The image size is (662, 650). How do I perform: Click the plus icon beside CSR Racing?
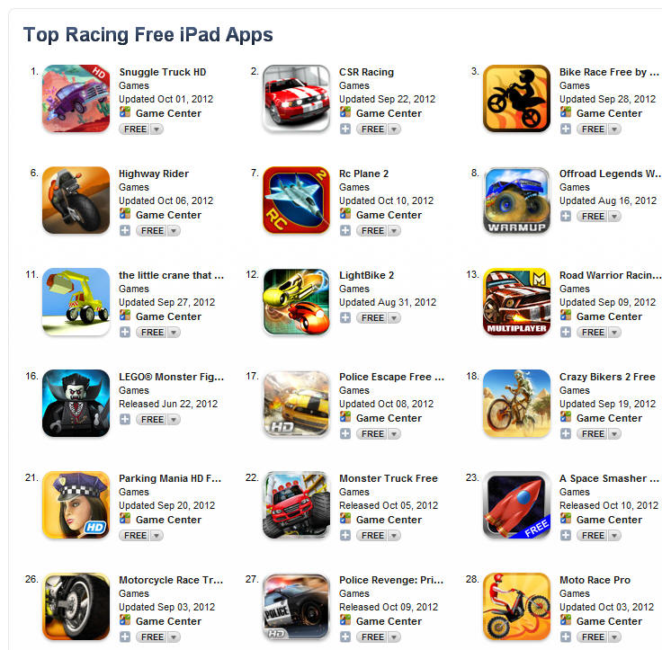pos(345,129)
